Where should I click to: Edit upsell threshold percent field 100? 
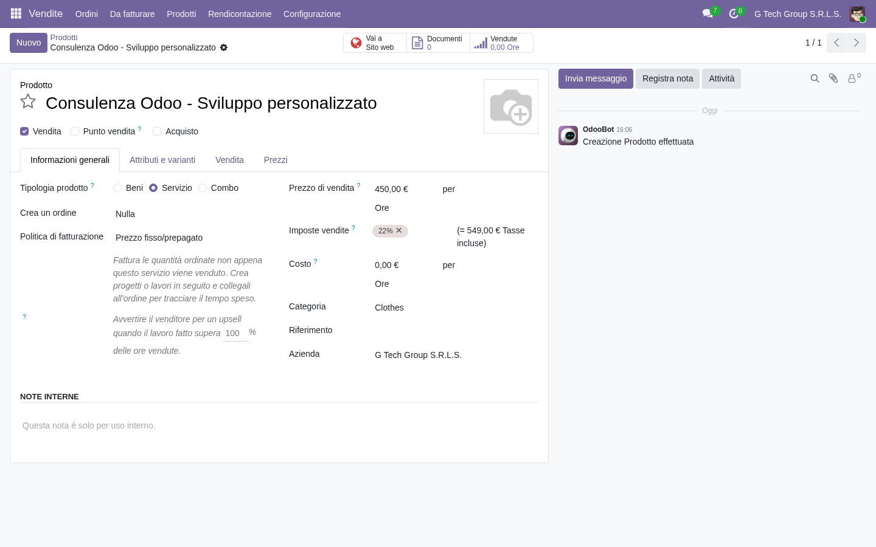click(235, 333)
